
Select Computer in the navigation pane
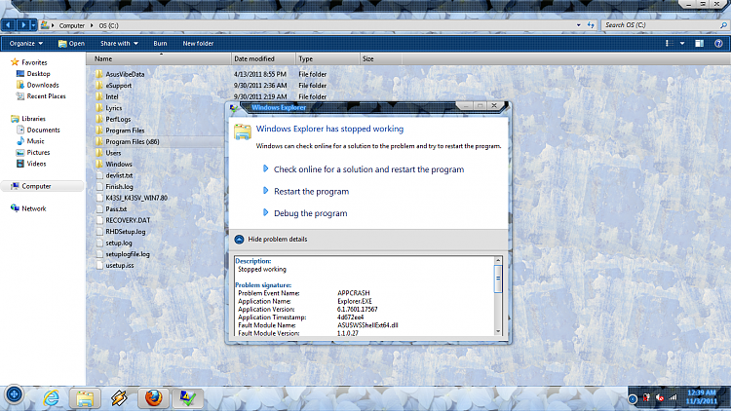click(31, 186)
